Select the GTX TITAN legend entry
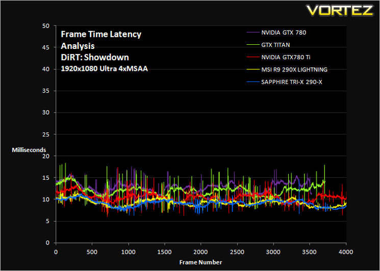 coord(275,45)
